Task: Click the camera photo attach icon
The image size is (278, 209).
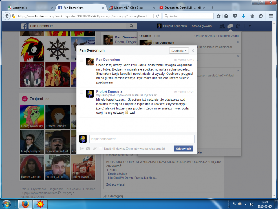Action: point(88,149)
